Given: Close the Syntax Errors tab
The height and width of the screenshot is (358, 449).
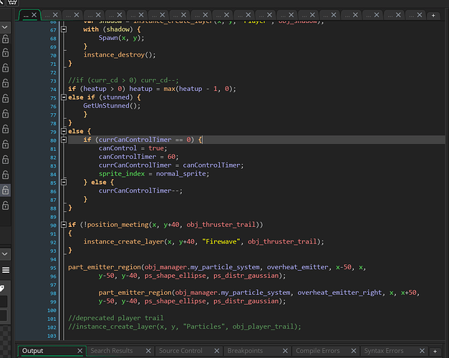Looking at the screenshot, I should click(x=422, y=351).
